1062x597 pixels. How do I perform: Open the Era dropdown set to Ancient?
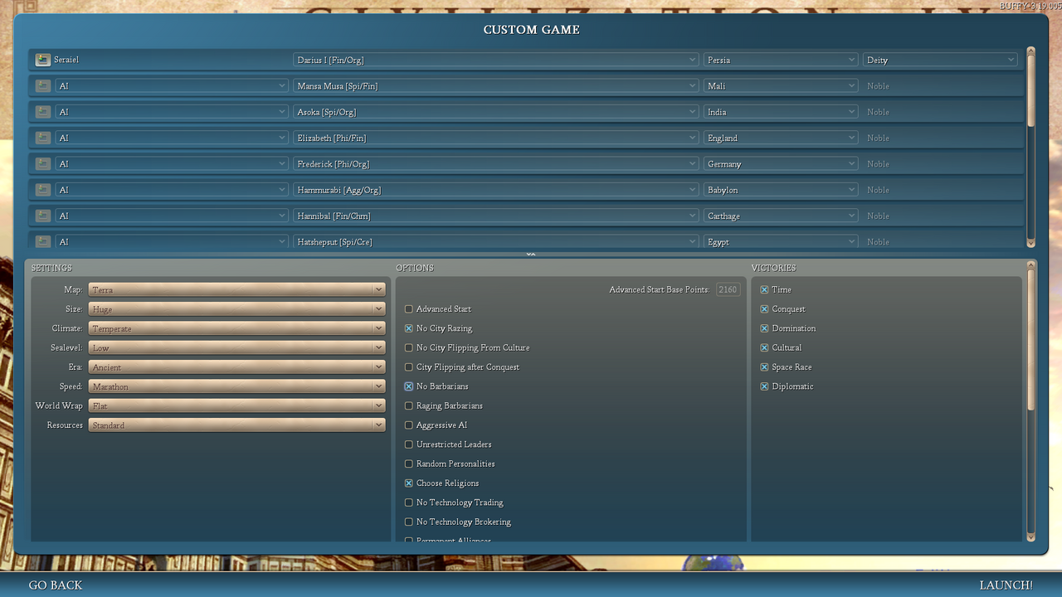point(236,367)
